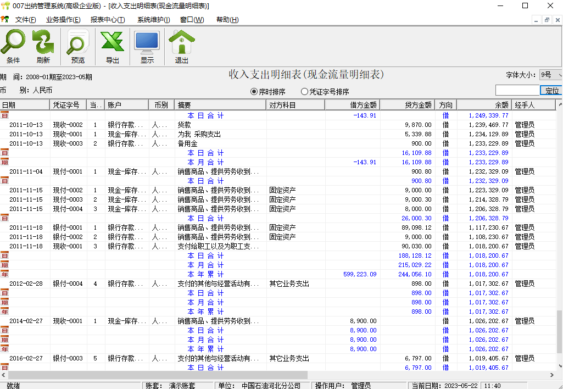This screenshot has height=389, width=563.
Task: Click the 年 yearly total marker icon
Action: coord(4,274)
